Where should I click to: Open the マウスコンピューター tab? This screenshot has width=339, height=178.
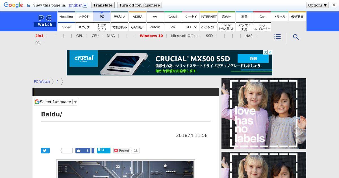coord(262,27)
